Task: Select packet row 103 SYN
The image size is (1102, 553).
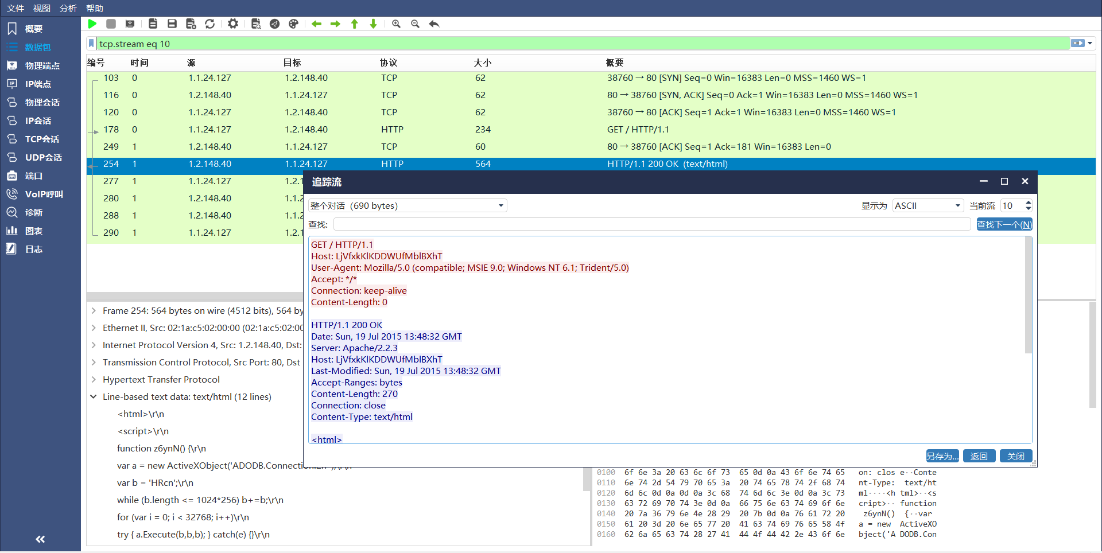Action: (591, 78)
